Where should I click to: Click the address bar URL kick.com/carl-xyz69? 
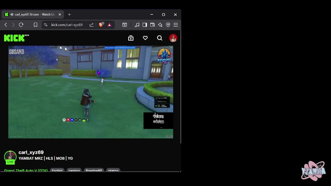[x=67, y=25]
